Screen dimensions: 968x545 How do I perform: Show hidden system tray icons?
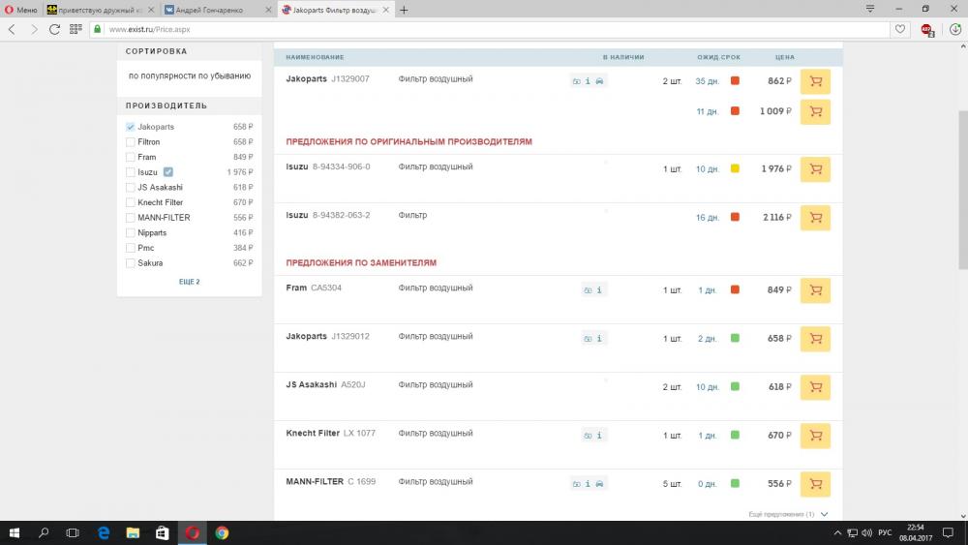click(x=837, y=532)
